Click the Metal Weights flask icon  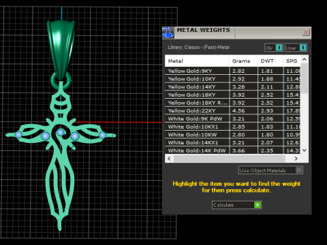[168, 33]
